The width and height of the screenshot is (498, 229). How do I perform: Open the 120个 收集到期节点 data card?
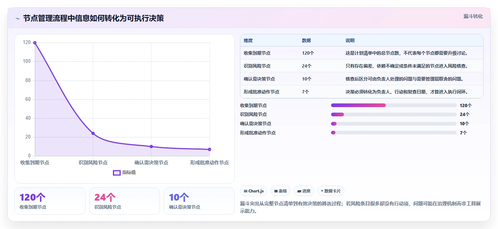(x=50, y=201)
